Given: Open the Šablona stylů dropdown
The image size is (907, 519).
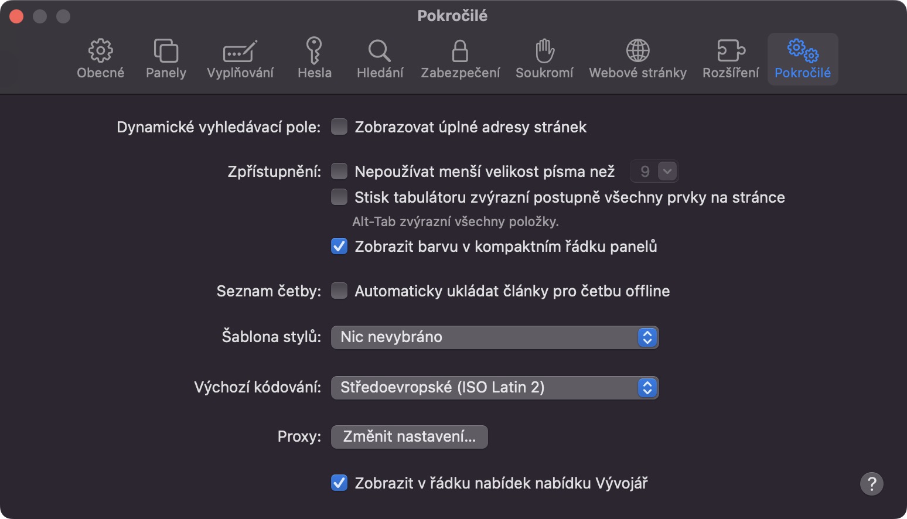Looking at the screenshot, I should pyautogui.click(x=495, y=337).
